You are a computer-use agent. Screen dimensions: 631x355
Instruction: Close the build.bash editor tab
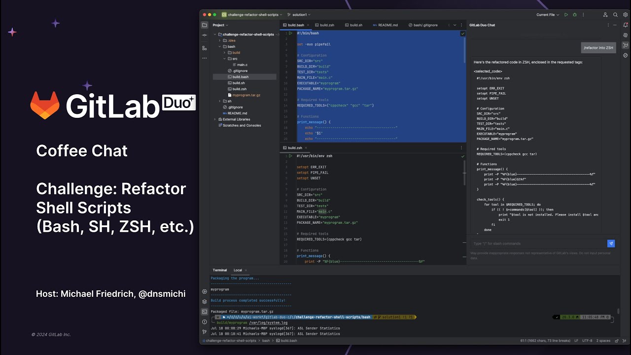[x=309, y=25]
